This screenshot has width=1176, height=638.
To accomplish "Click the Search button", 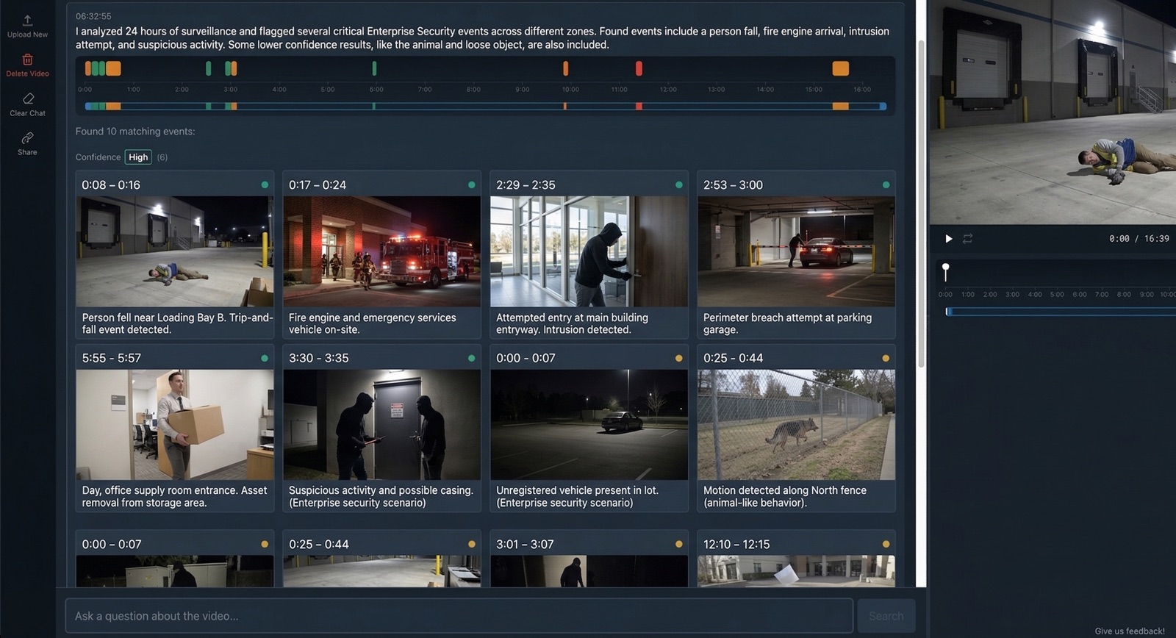I will 886,616.
